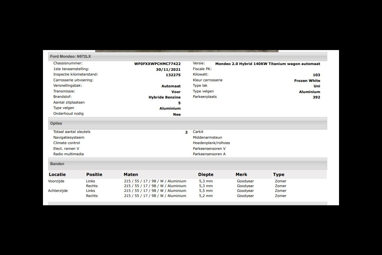Screen dimensions: 382x255
Task: Click the Ford Mondeo: N572LX section header
Action: [x=70, y=56]
